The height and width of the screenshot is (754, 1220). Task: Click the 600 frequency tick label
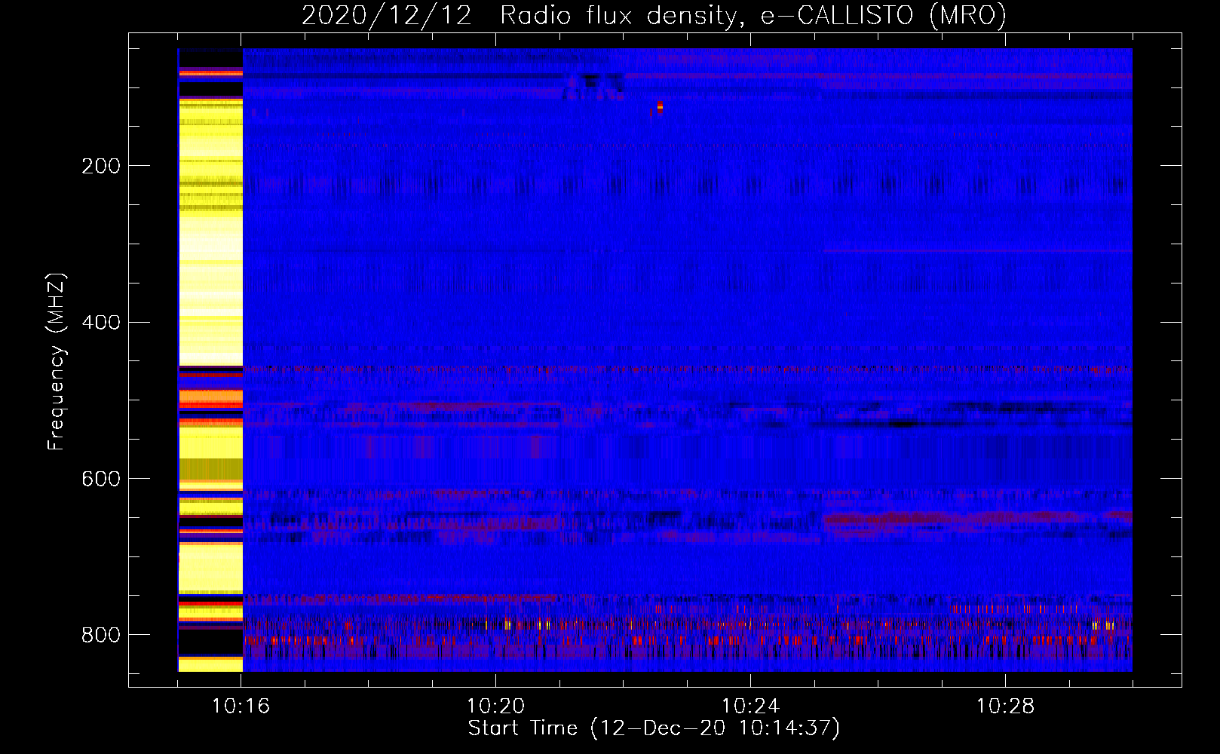point(101,480)
